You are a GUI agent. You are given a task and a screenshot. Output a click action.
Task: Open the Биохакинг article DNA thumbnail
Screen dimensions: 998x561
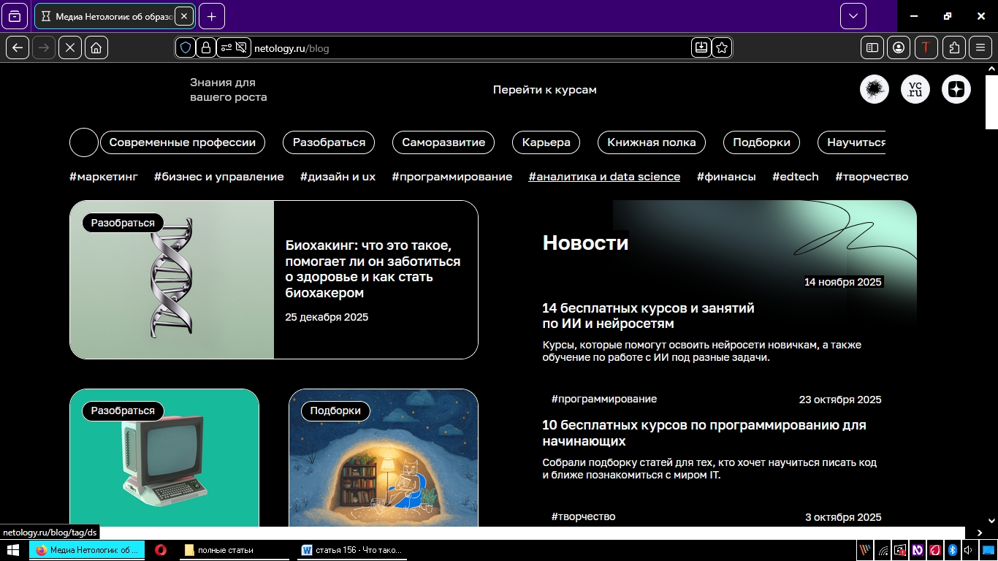tap(172, 280)
